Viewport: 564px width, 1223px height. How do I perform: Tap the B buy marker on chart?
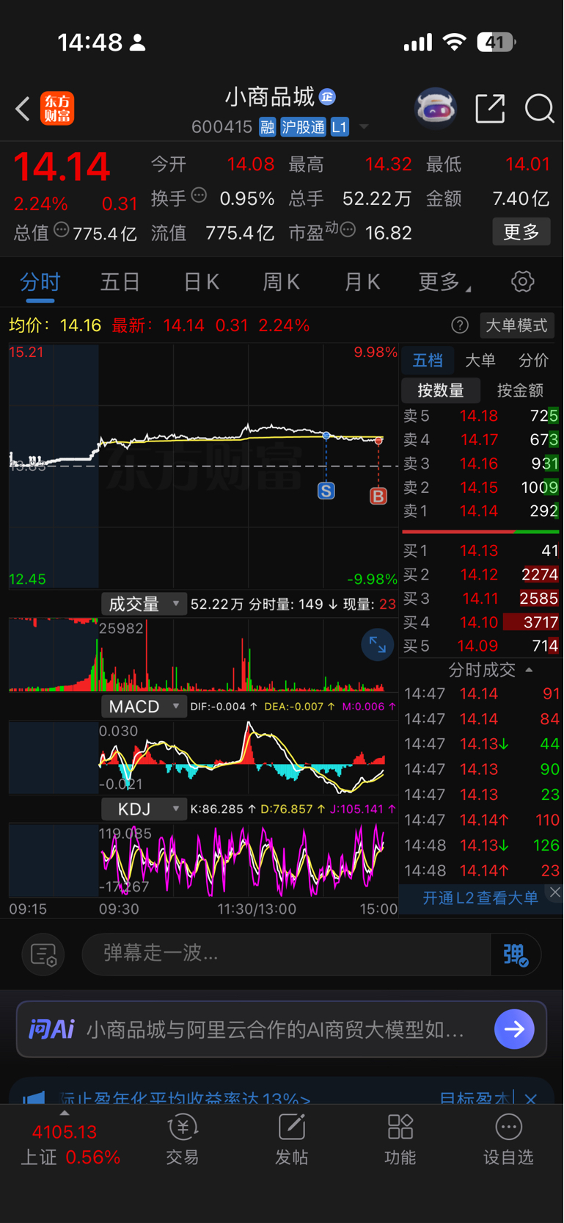click(378, 496)
